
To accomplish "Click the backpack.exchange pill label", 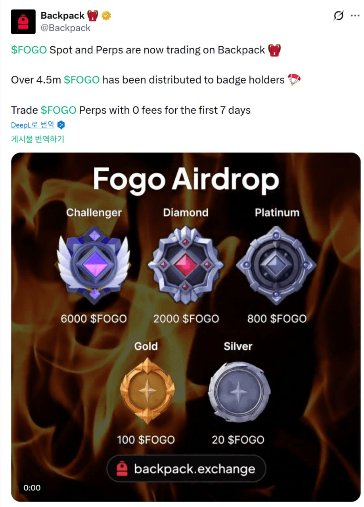I will point(186,469).
